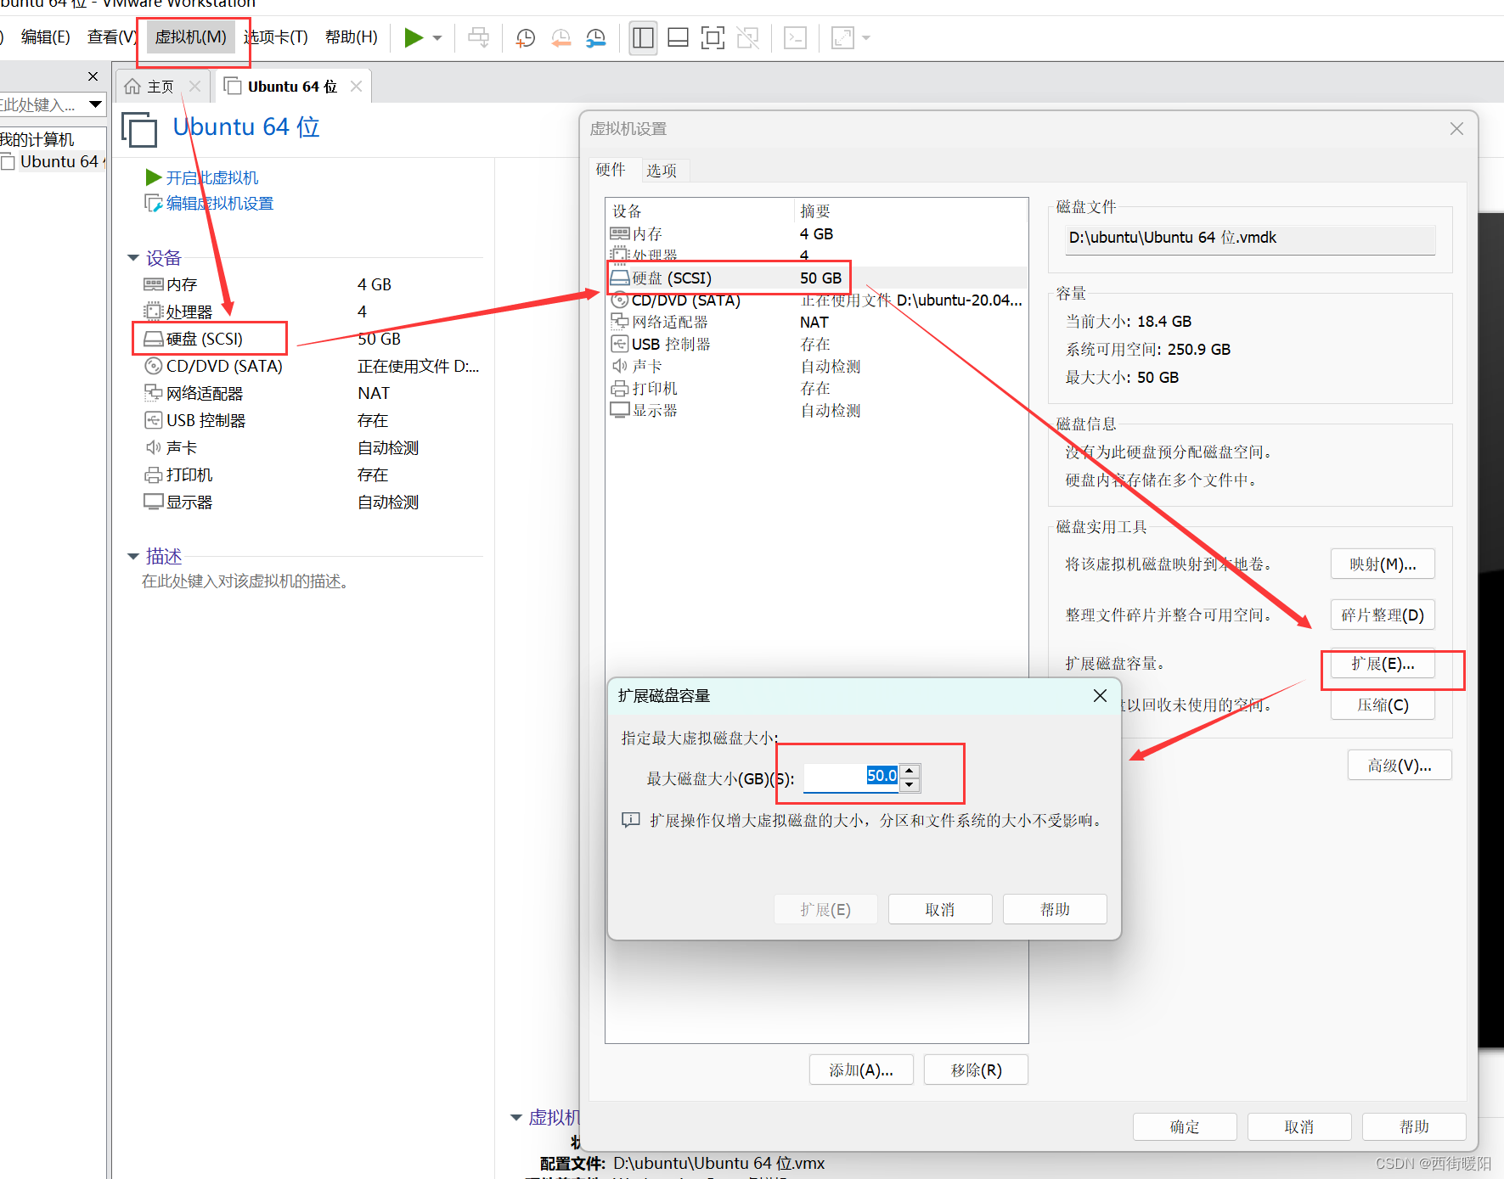Select 硬盘 (SCSI) row in settings dialog
This screenshot has height=1179, width=1504.
click(817, 278)
